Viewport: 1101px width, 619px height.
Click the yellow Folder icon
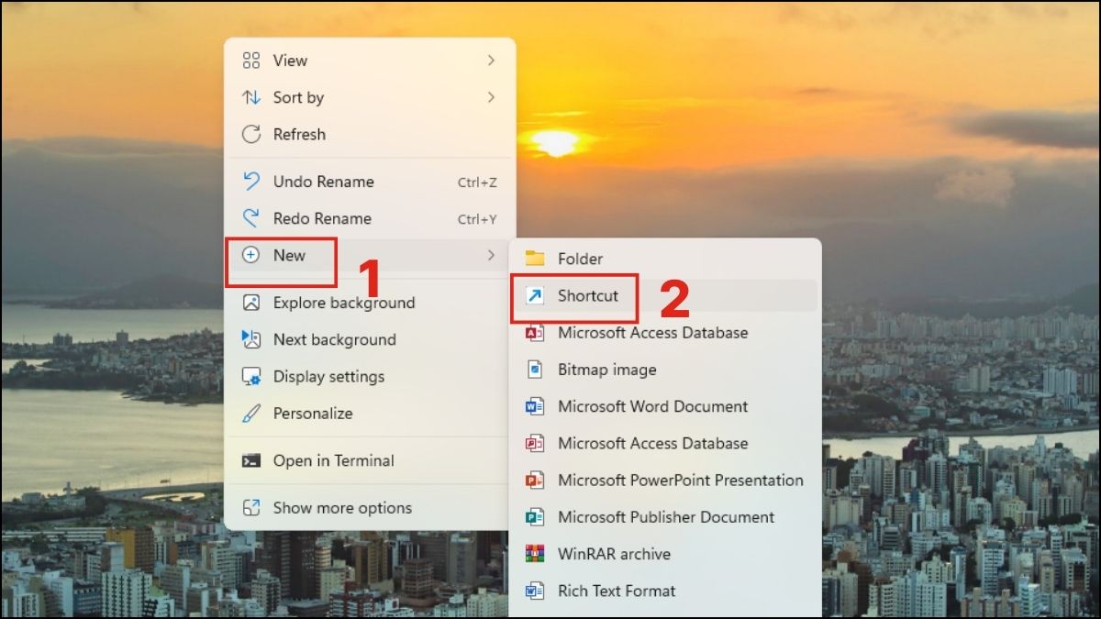pyautogui.click(x=536, y=259)
